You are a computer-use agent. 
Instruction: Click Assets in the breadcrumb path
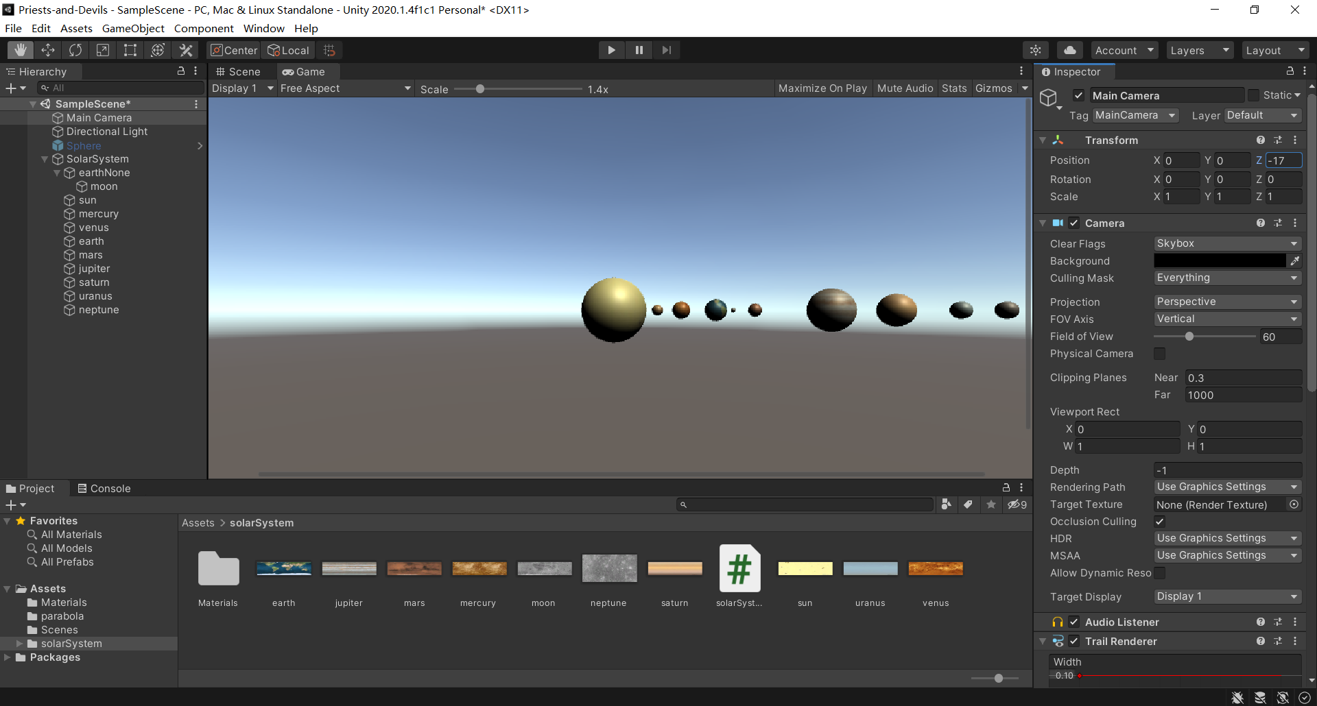(x=198, y=522)
